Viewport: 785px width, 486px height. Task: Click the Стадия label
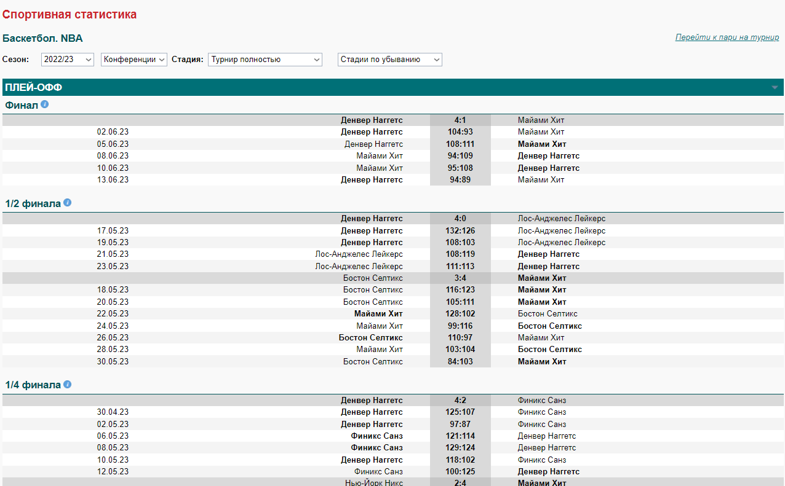pyautogui.click(x=188, y=60)
